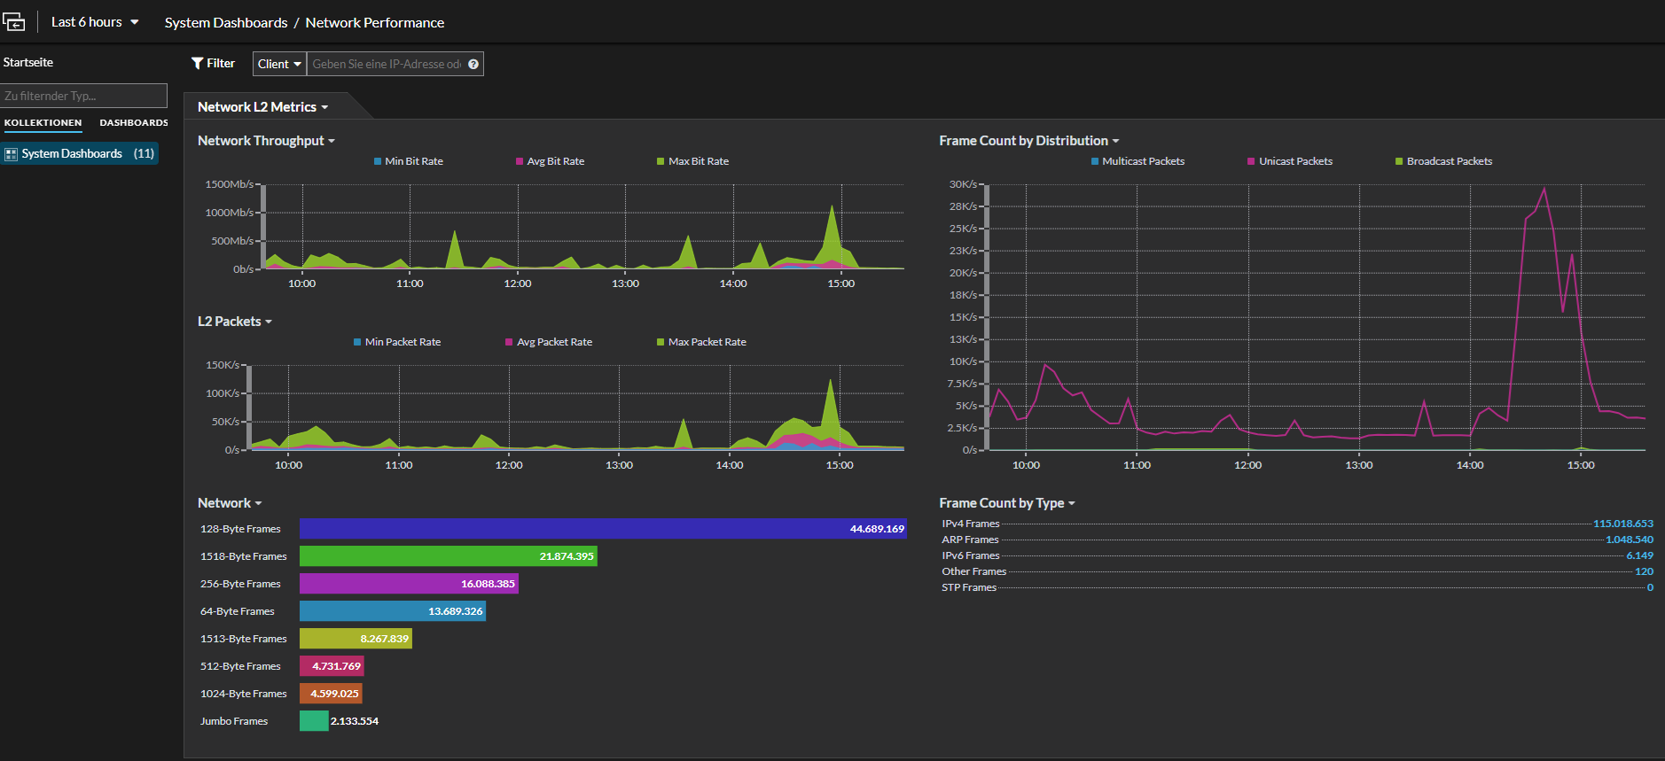
Task: Click the filter funnel icon
Action: click(198, 63)
